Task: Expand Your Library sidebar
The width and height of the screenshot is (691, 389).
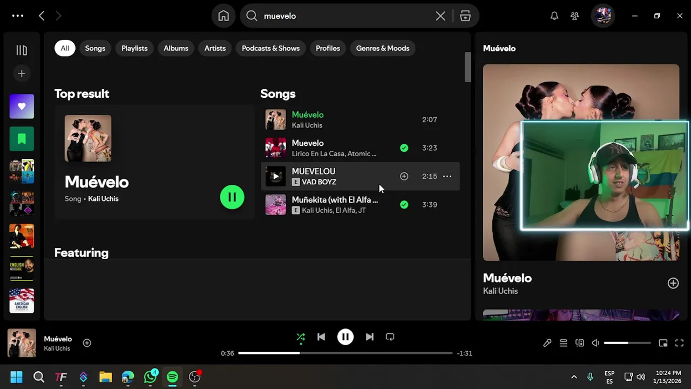Action: point(22,50)
